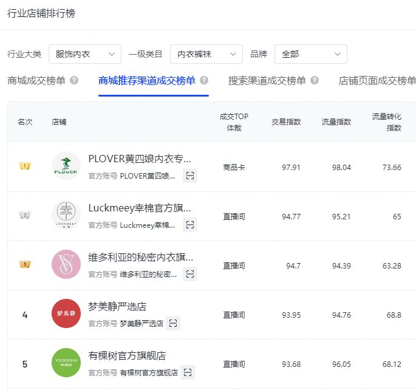
Task: Switch to 搜索渠道成交榜单 tab
Action: click(x=265, y=80)
